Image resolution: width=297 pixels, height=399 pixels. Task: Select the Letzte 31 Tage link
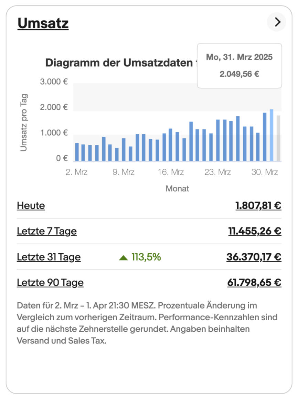tap(49, 257)
